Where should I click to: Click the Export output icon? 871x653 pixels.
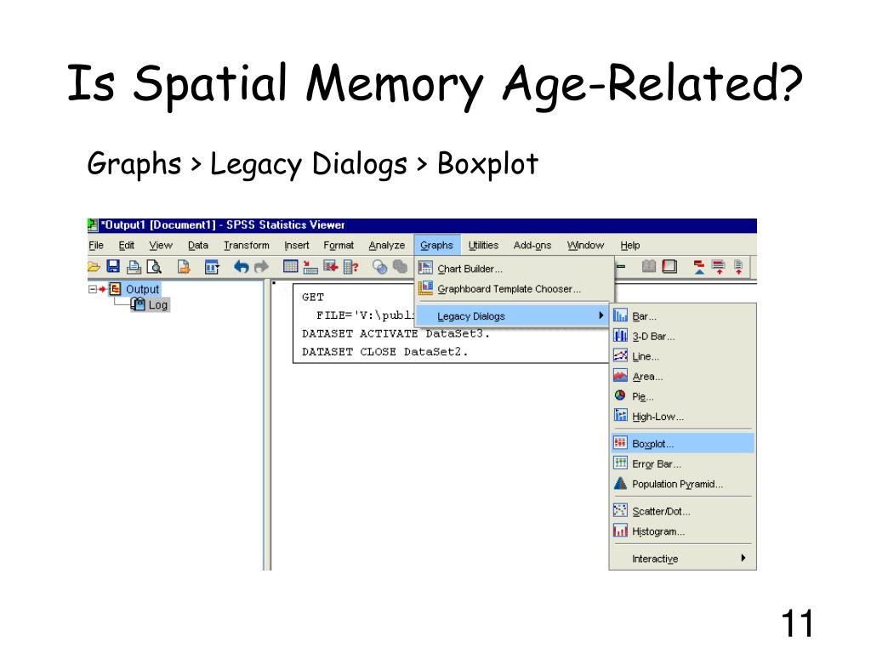[x=184, y=267]
